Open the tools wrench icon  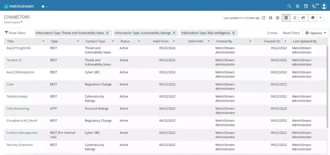[297, 6]
